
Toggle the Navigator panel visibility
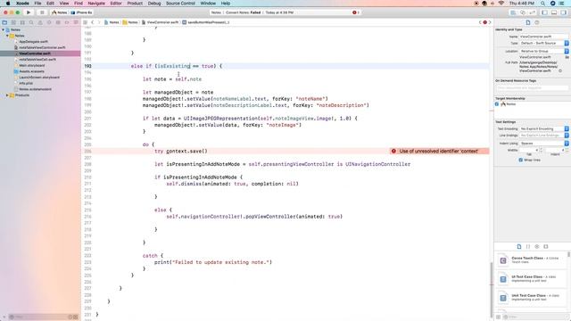coord(545,12)
